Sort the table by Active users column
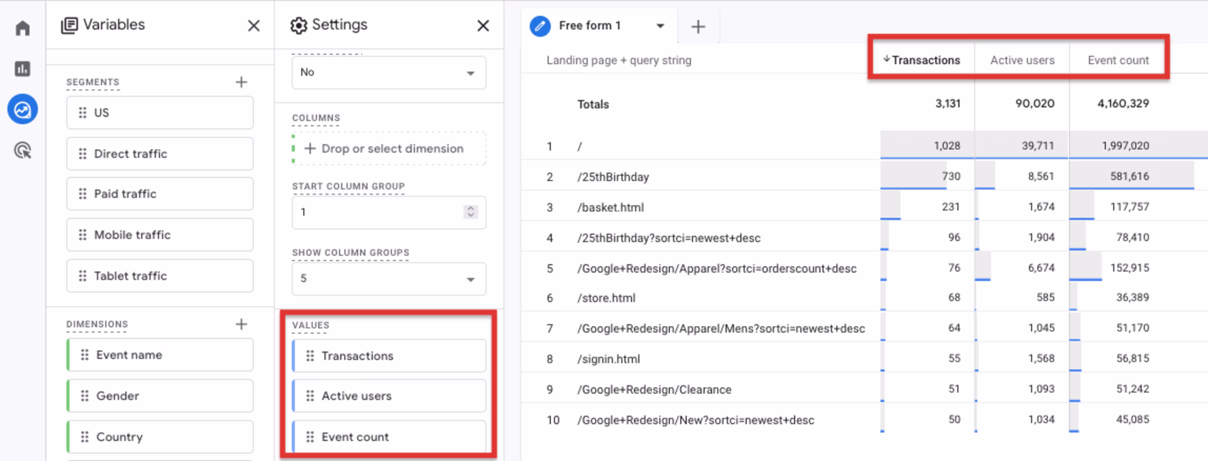Image resolution: width=1208 pixels, height=461 pixels. (1022, 59)
